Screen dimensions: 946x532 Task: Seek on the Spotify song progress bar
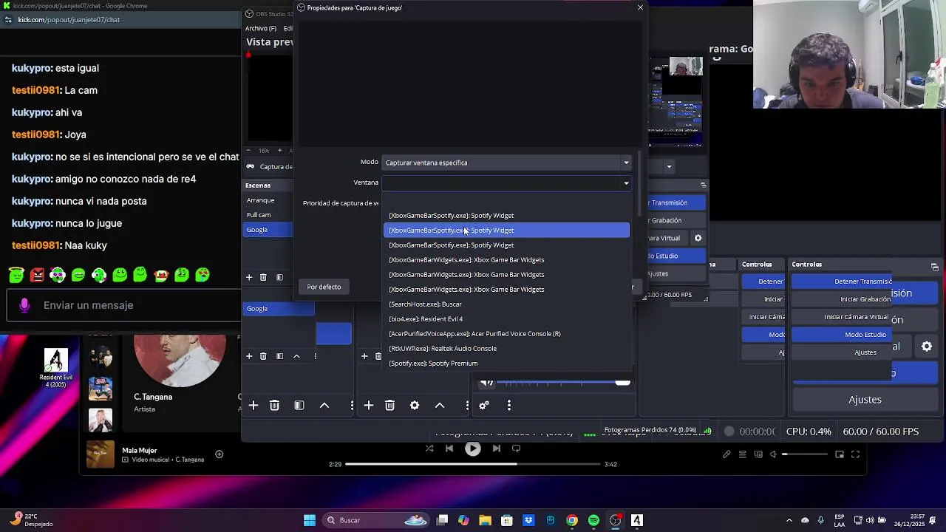click(473, 464)
